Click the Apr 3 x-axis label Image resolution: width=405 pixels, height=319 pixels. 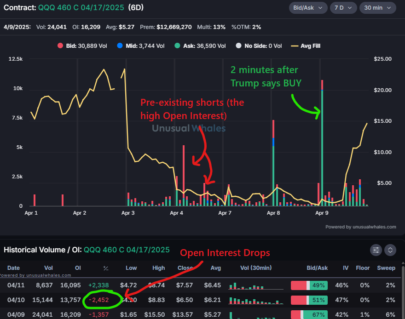pos(128,213)
